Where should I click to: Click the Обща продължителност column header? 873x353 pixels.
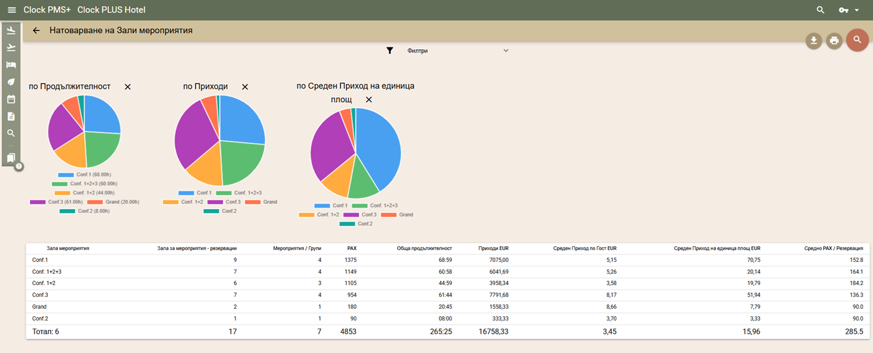coord(425,248)
